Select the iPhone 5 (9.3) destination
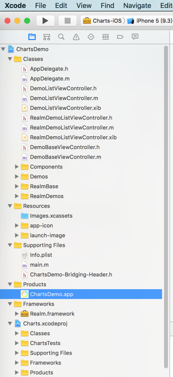 coord(149,21)
